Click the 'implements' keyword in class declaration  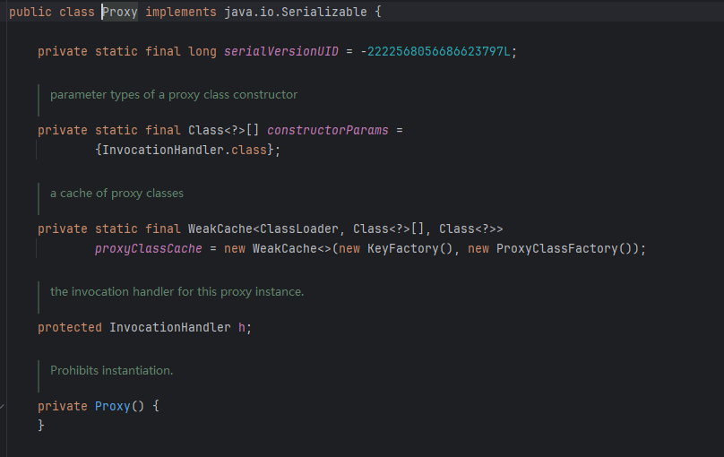click(x=180, y=12)
